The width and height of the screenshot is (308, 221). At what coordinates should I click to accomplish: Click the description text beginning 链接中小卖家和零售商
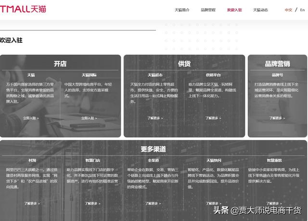(x=274, y=175)
